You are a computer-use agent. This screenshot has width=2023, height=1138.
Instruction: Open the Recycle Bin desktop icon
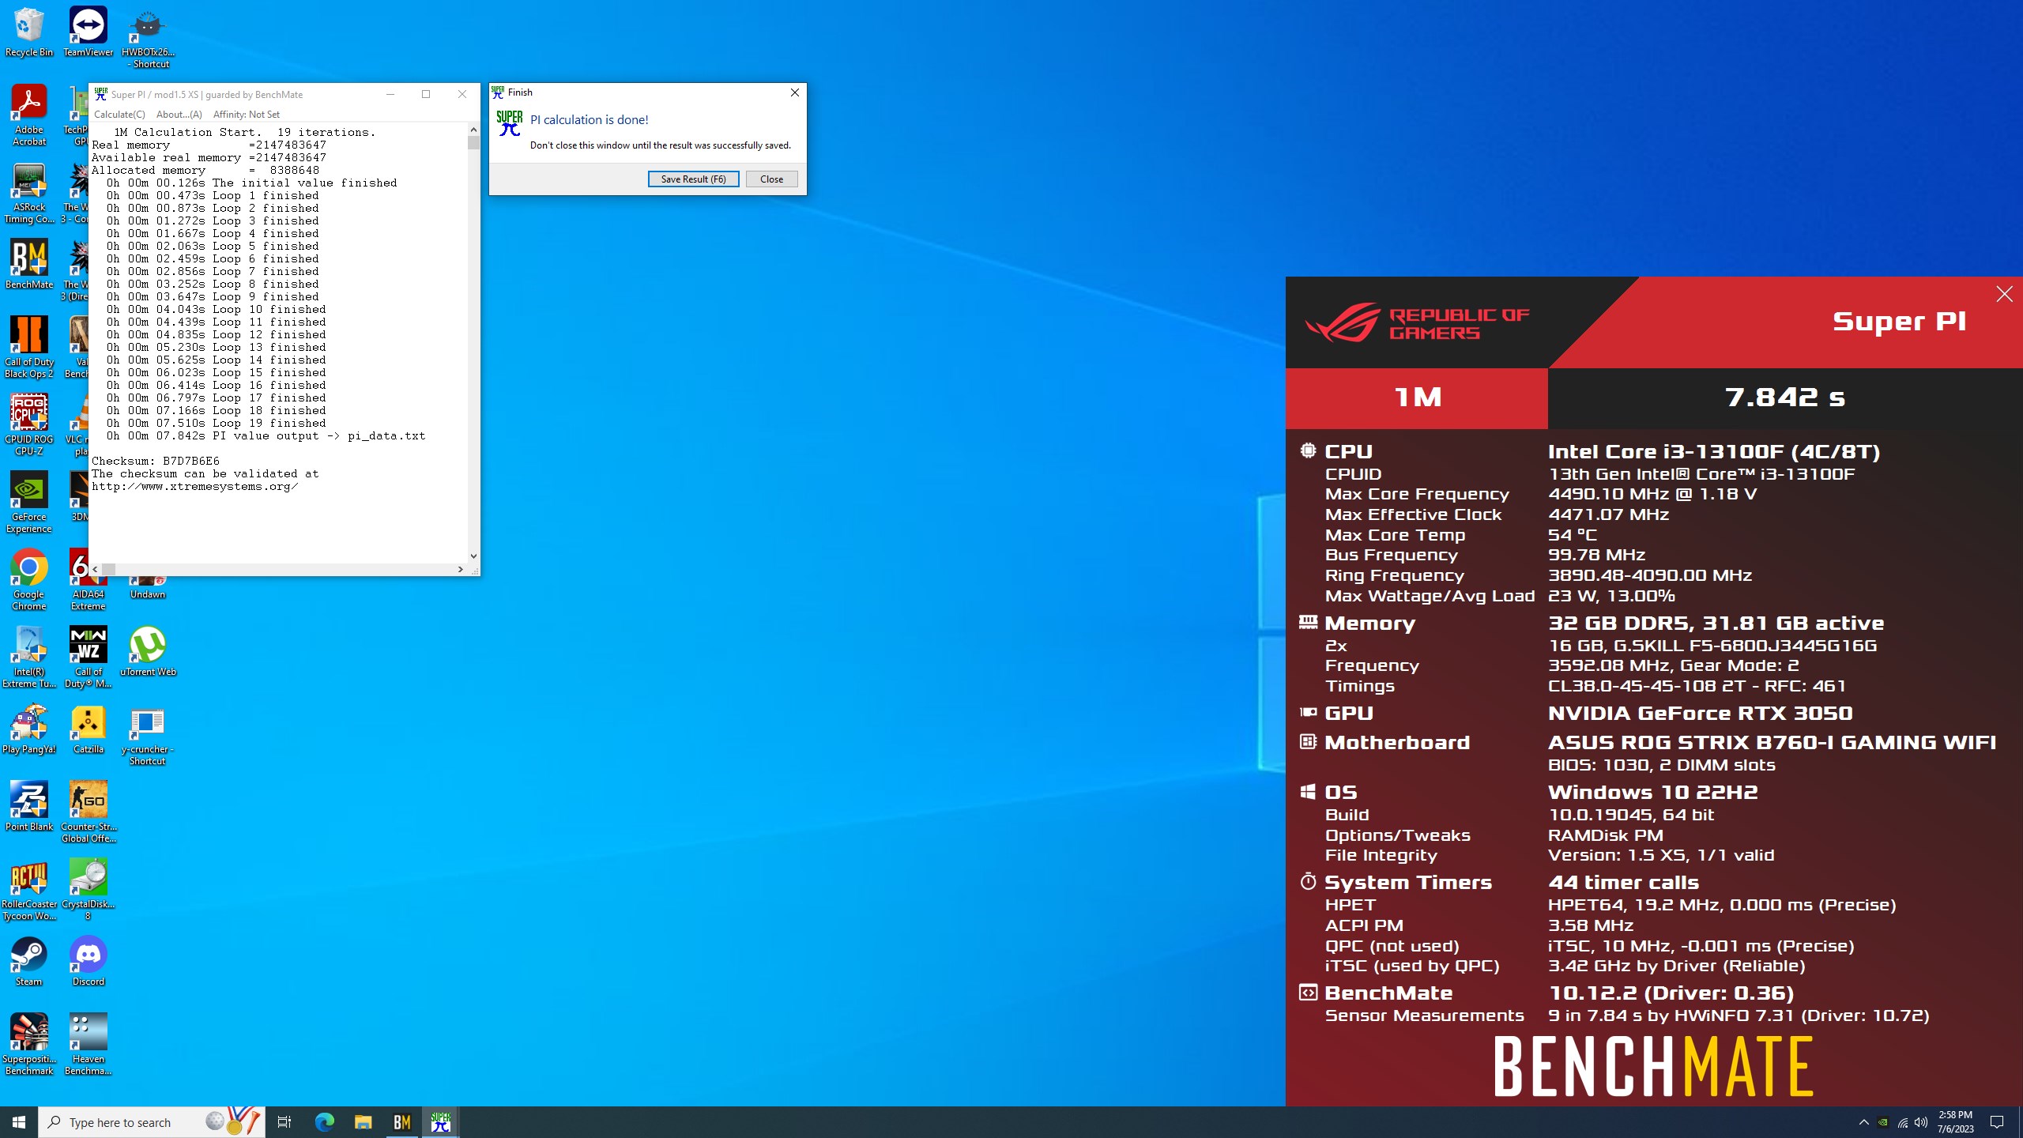pos(29,32)
